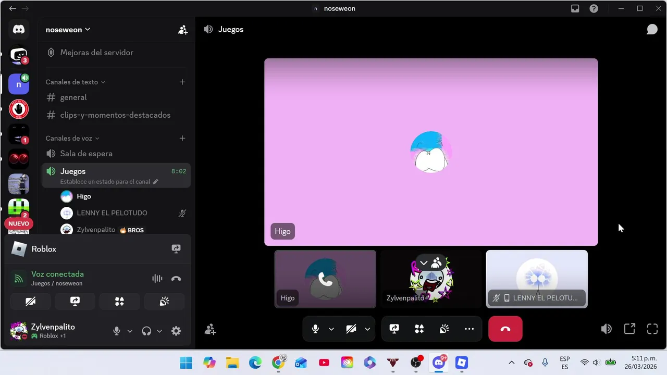Collapse Canales de texto category
667x375 pixels.
tap(75, 82)
